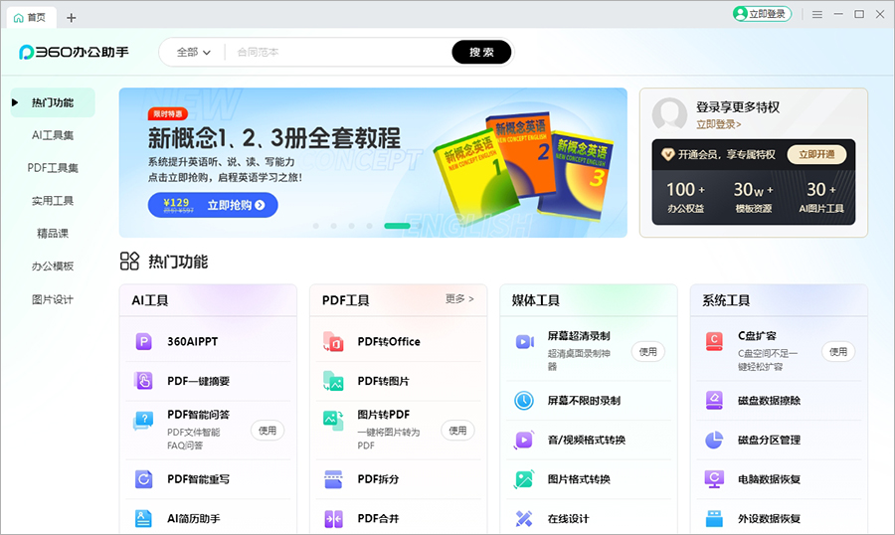Open the 磁盘分区管理 pie chart icon
The image size is (895, 535).
pyautogui.click(x=714, y=440)
